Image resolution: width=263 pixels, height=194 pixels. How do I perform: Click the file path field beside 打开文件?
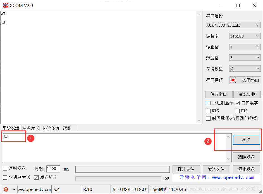tap(123, 169)
